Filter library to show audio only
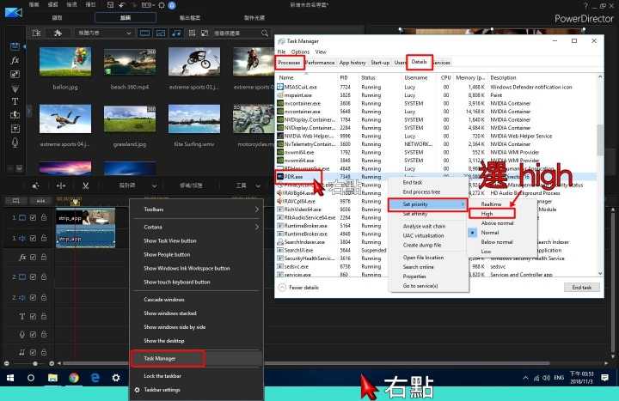This screenshot has height=401, width=619. pos(176,33)
